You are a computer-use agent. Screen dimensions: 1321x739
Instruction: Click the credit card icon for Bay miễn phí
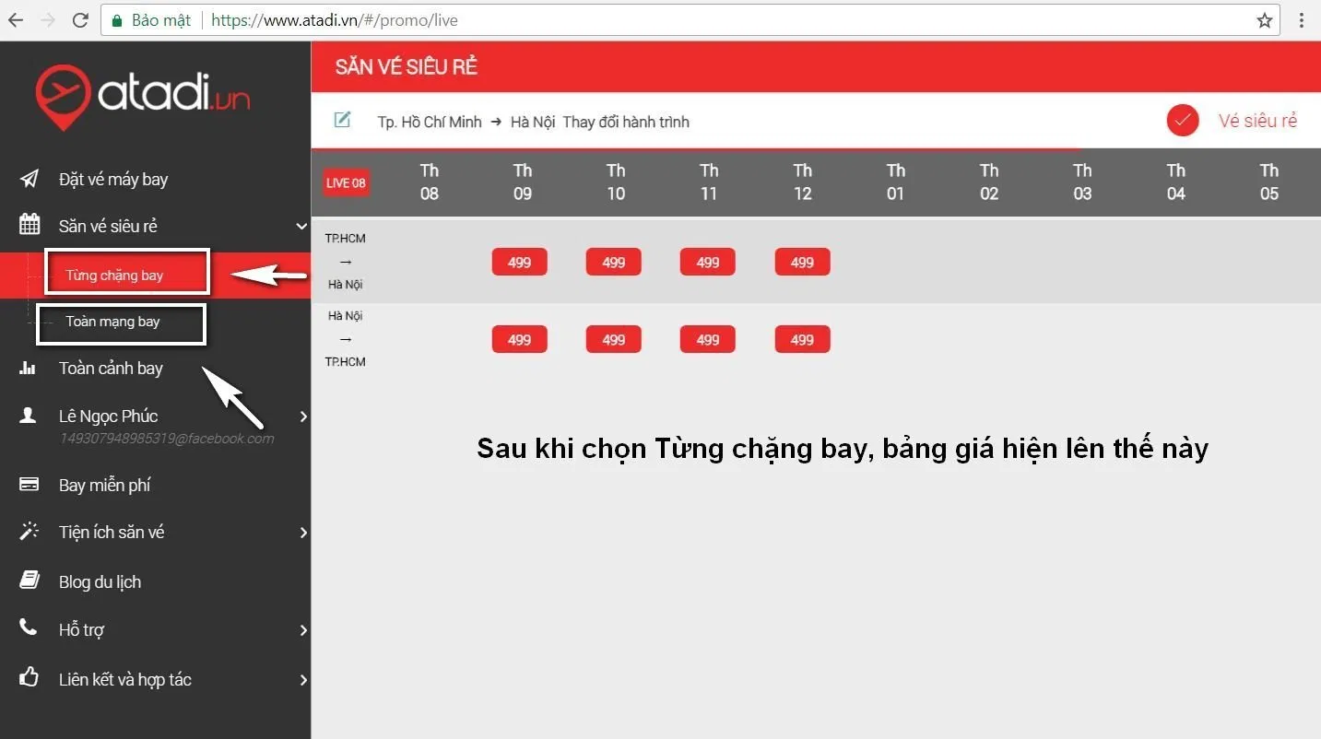(29, 485)
